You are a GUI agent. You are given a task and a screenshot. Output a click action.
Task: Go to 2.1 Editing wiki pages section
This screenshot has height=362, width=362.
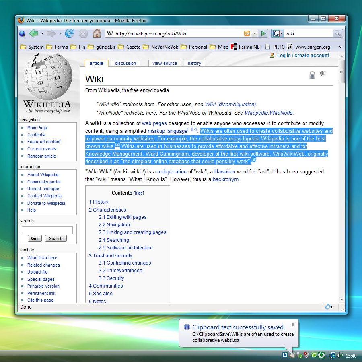(122, 217)
